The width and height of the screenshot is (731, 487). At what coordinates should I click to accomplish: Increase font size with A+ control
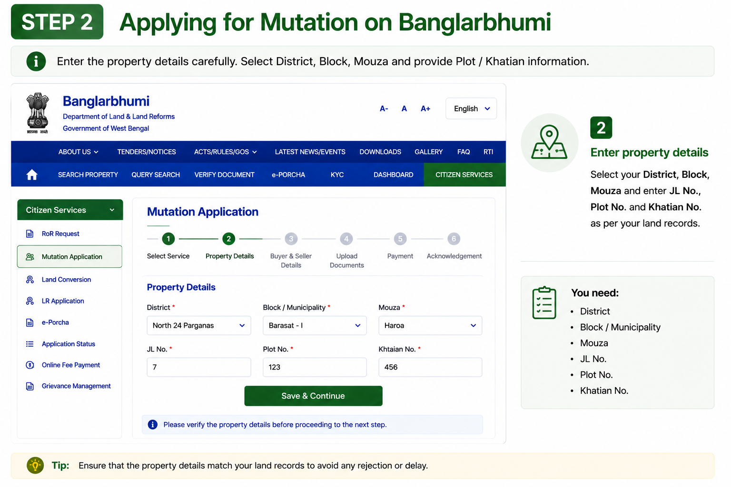[425, 109]
